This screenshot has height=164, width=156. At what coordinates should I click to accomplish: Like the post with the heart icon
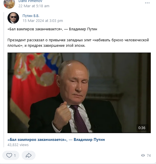click(9, 155)
